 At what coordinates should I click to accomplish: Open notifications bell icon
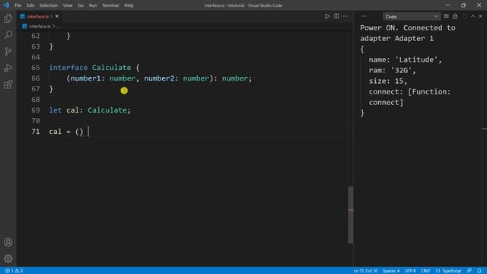point(479,271)
